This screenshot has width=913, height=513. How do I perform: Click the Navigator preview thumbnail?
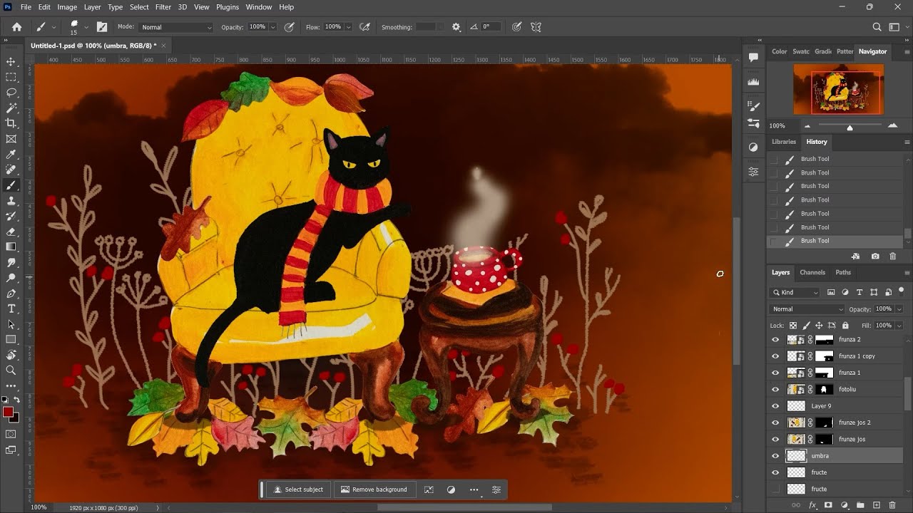[838, 89]
